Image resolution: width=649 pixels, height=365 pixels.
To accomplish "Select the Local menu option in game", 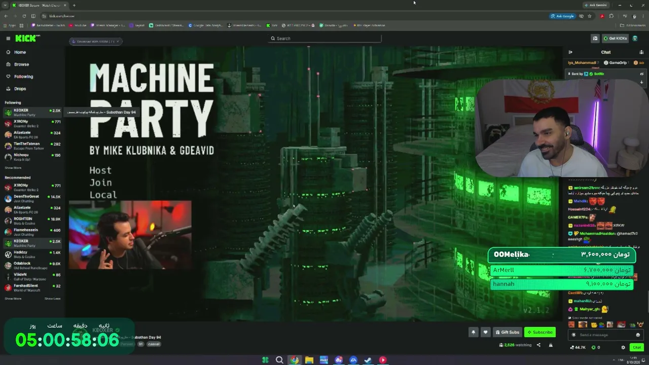I will pyautogui.click(x=103, y=195).
